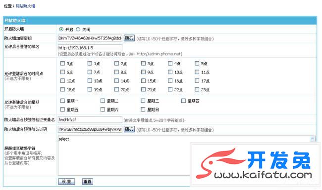The image size is (322, 190).
Task: Select the 开启 firewall radio button
Action: [61, 29]
